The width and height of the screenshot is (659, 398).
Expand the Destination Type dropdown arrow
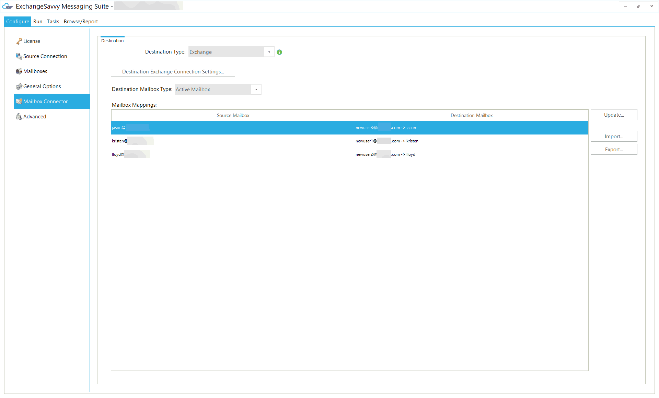269,52
